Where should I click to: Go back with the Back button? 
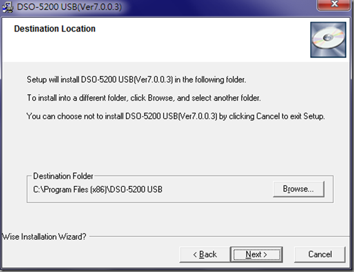(205, 254)
